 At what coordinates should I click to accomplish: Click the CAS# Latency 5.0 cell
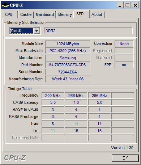(x=99, y=102)
